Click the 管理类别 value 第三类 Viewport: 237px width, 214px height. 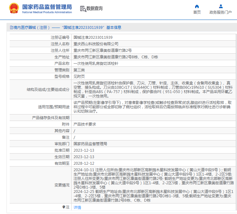[79, 70]
